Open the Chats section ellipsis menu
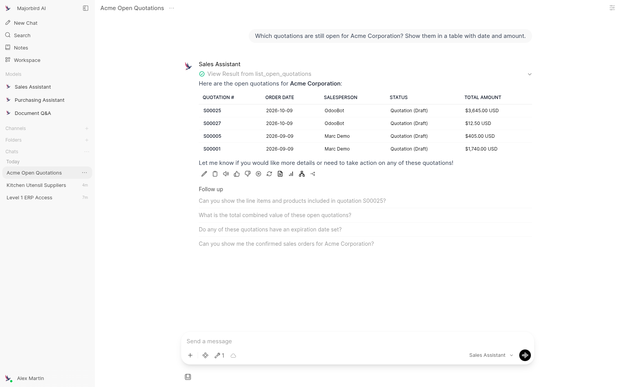This screenshot has height=387, width=620. coord(87,152)
